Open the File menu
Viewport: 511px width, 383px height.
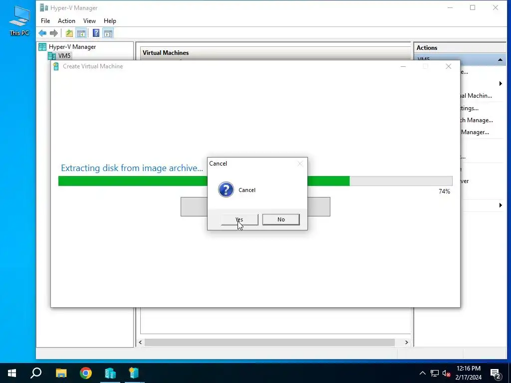(45, 21)
